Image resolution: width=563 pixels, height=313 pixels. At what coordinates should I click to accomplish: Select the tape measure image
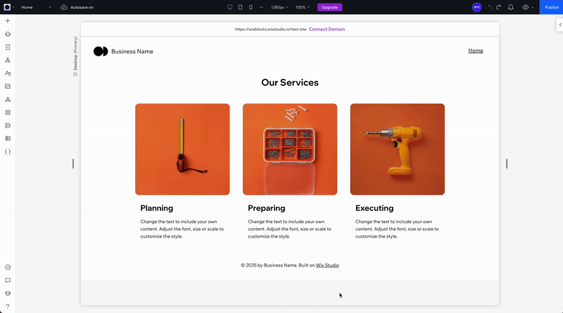pos(182,149)
